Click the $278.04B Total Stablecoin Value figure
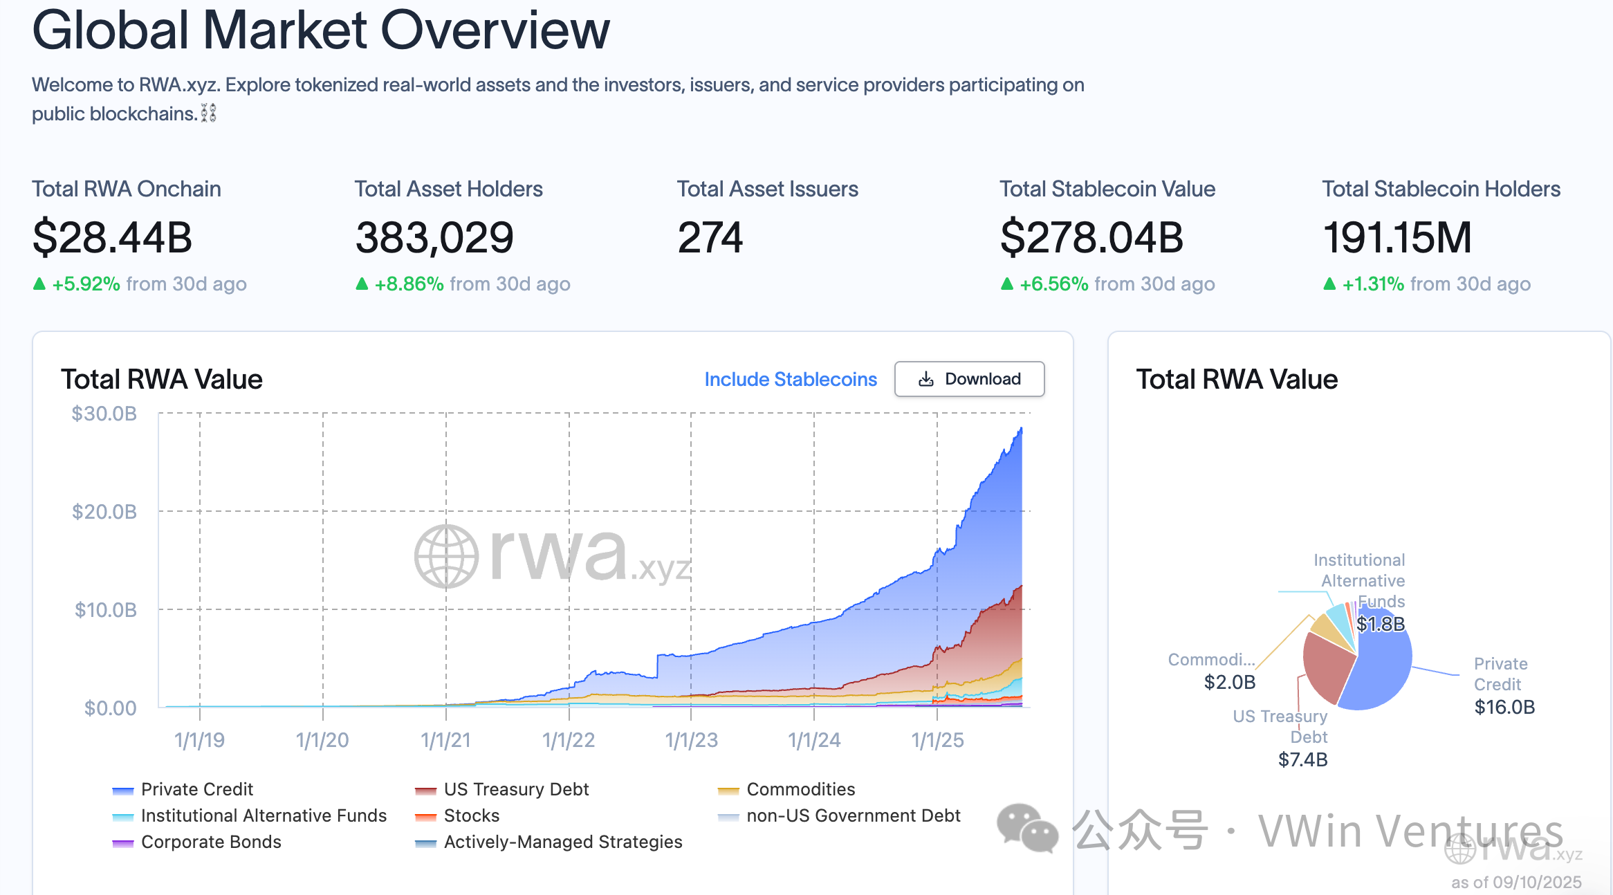1613x895 pixels. pyautogui.click(x=1091, y=237)
